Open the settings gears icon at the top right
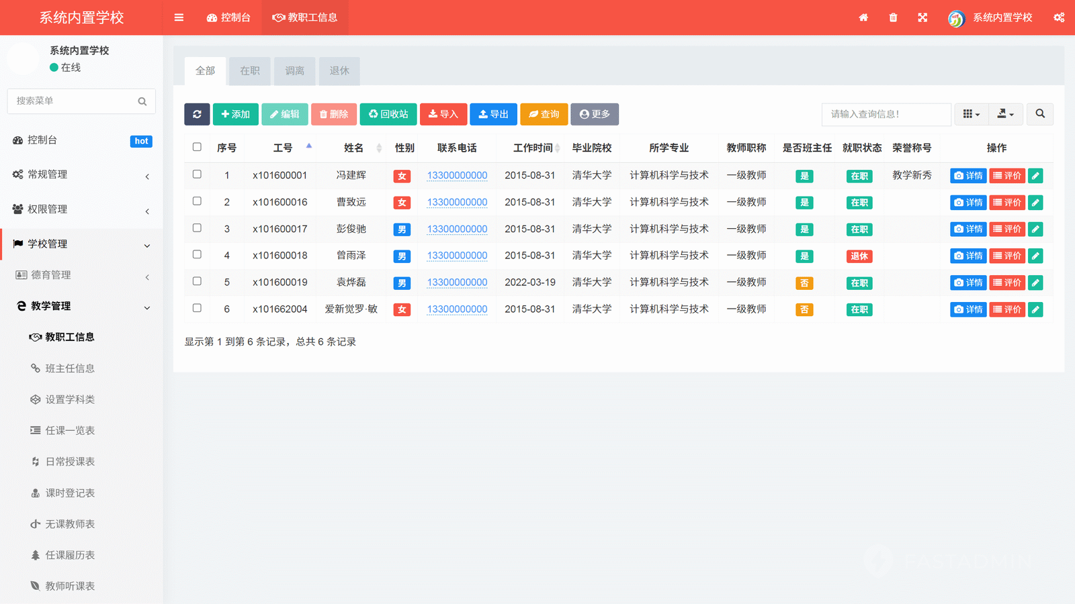 (1059, 17)
